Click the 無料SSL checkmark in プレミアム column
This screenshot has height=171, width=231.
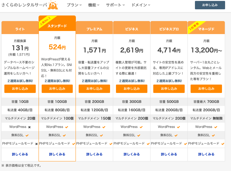tap(101, 135)
